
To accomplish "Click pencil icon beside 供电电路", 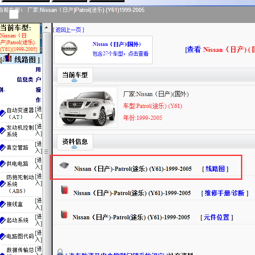I will pos(3,164).
